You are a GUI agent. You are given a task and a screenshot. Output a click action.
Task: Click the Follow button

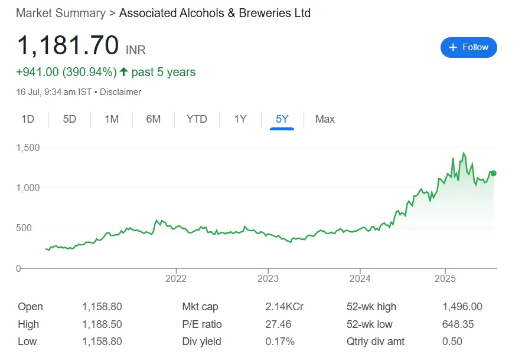[x=468, y=47]
